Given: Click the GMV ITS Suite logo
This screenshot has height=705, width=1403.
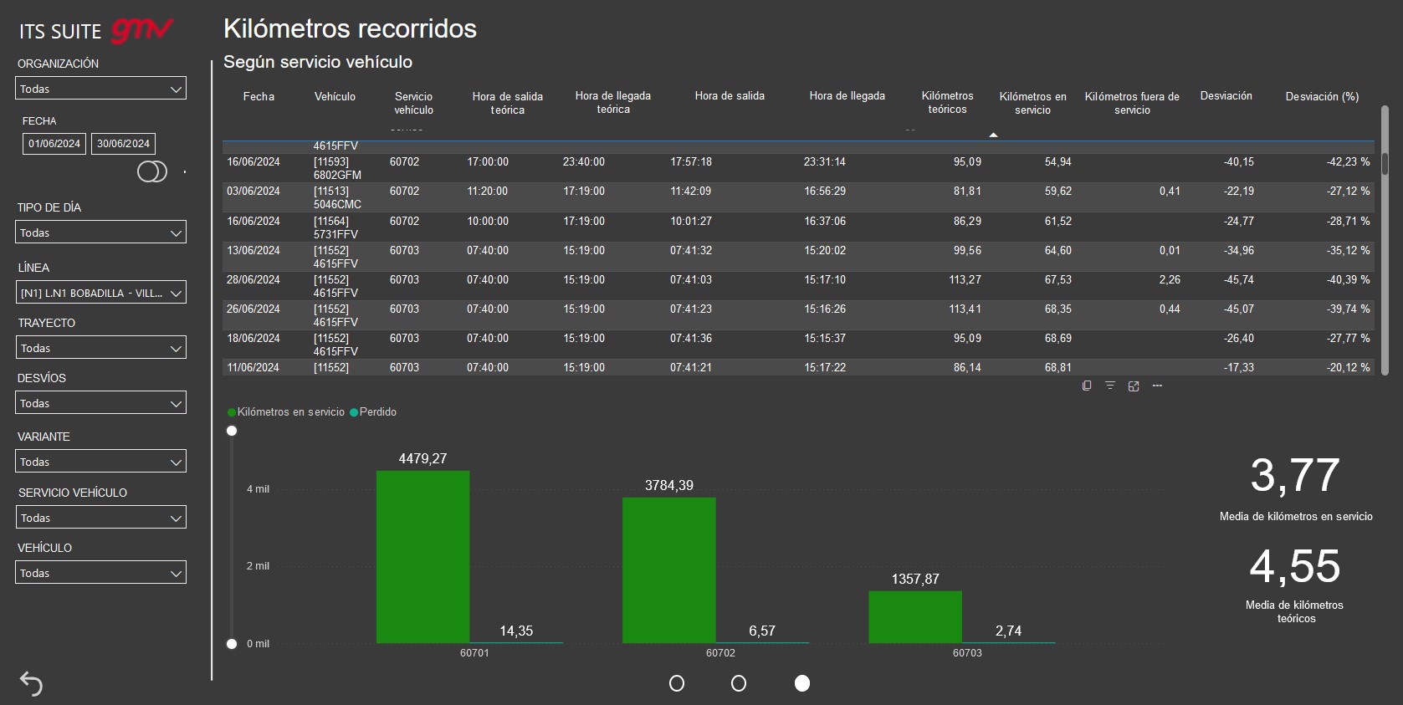Looking at the screenshot, I should pyautogui.click(x=96, y=31).
